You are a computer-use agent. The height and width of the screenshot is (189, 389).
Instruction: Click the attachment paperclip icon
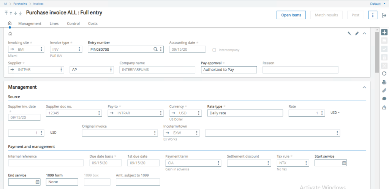(x=384, y=91)
